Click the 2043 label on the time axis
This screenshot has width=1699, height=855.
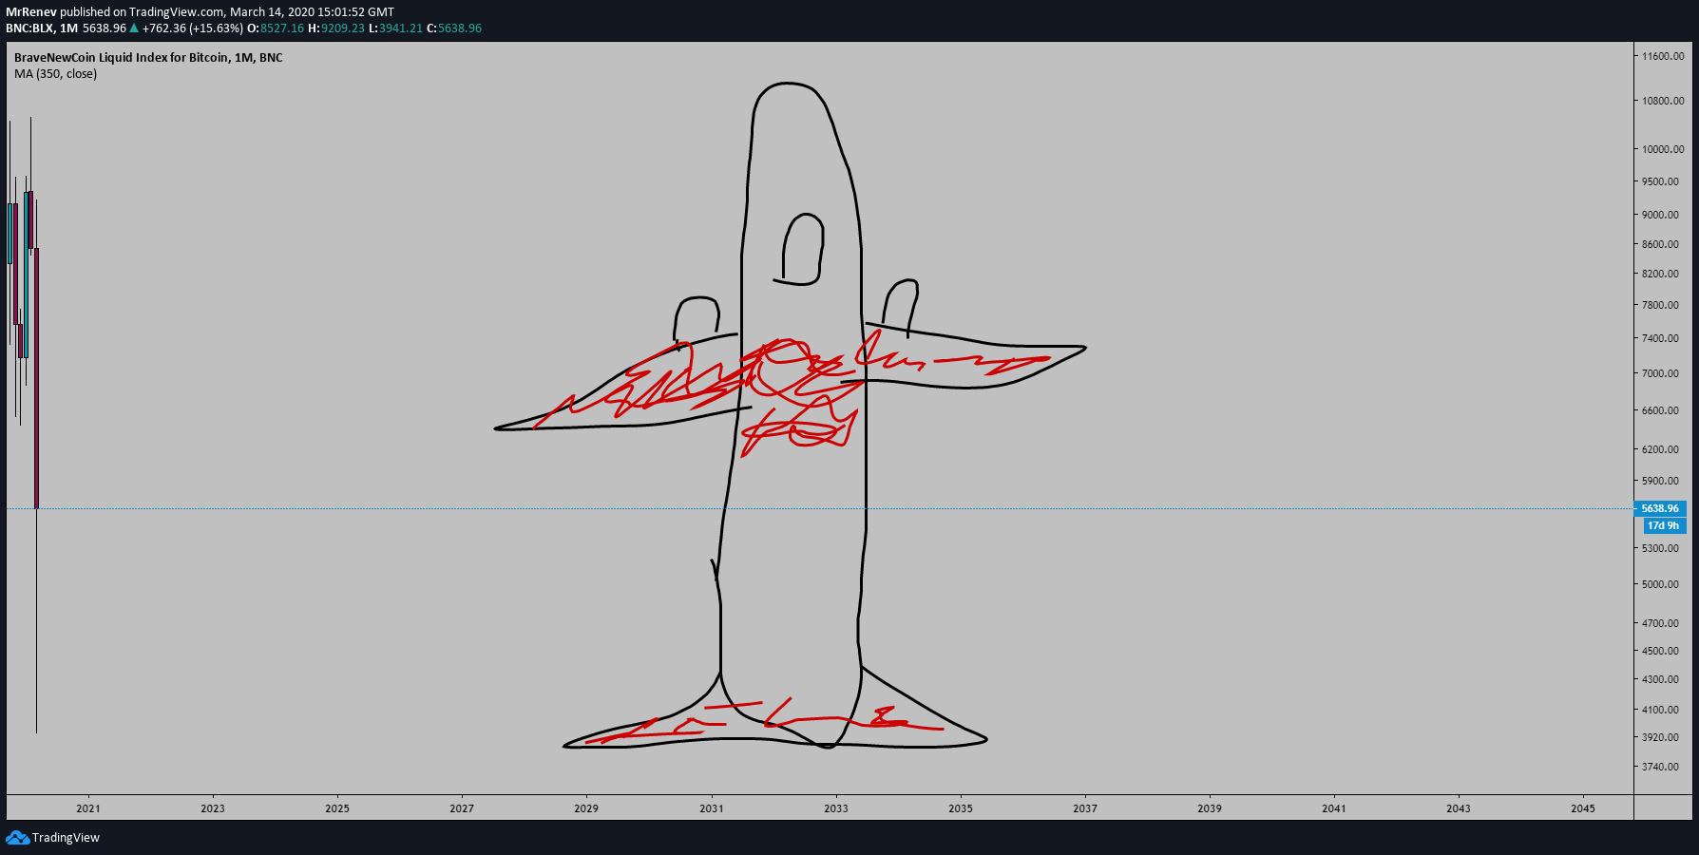point(1459,808)
